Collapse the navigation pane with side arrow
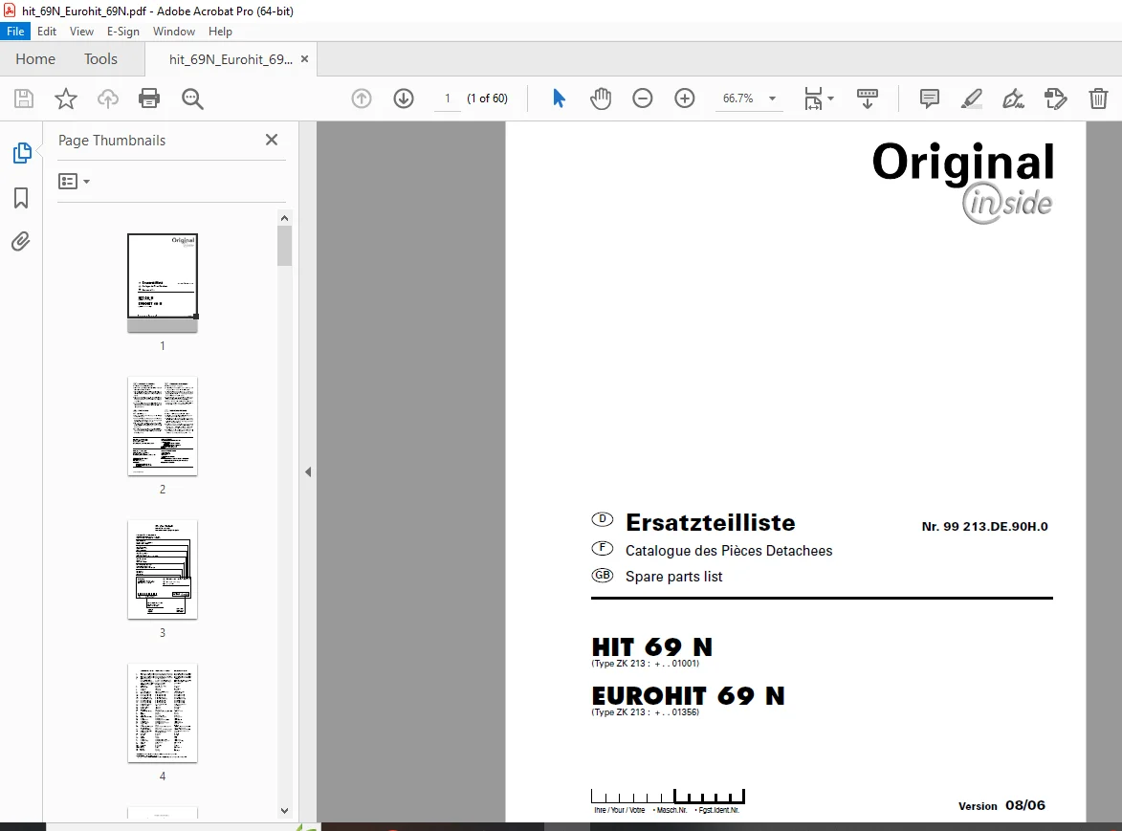This screenshot has height=831, width=1122. coord(308,472)
